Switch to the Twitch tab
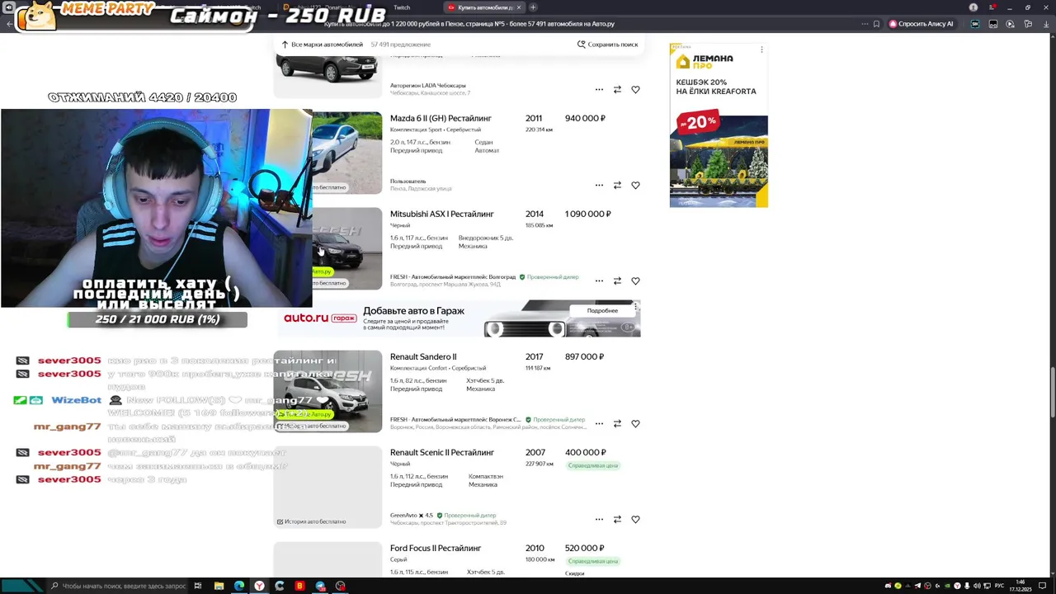 point(402,7)
